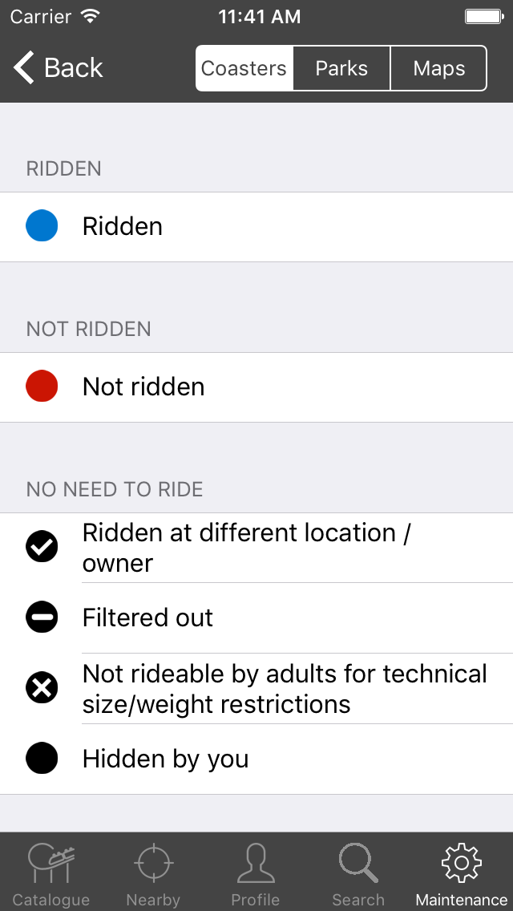513x911 pixels.
Task: Select the black Hidden by you dot
Action: (x=42, y=758)
